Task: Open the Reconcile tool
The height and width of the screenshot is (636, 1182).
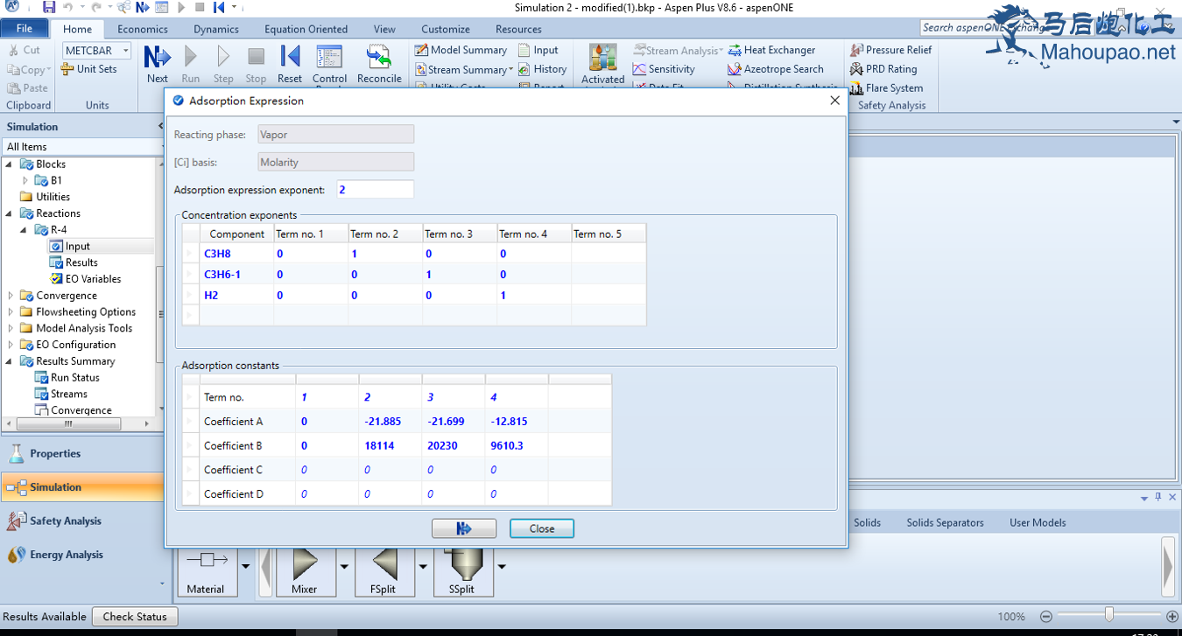Action: coord(379,64)
